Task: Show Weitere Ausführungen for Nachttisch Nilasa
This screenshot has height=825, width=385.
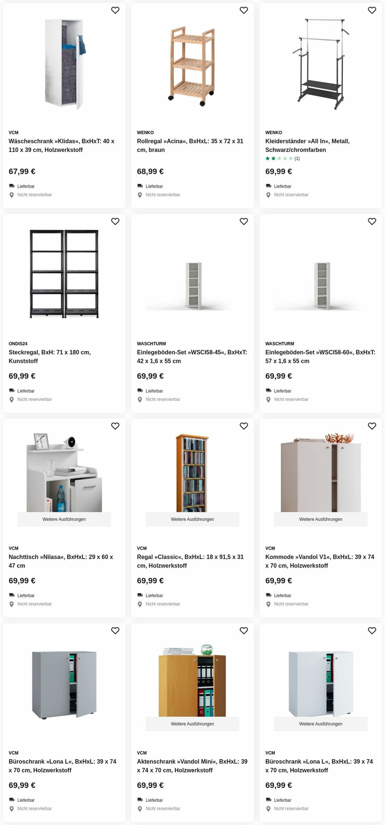Action: click(x=64, y=519)
